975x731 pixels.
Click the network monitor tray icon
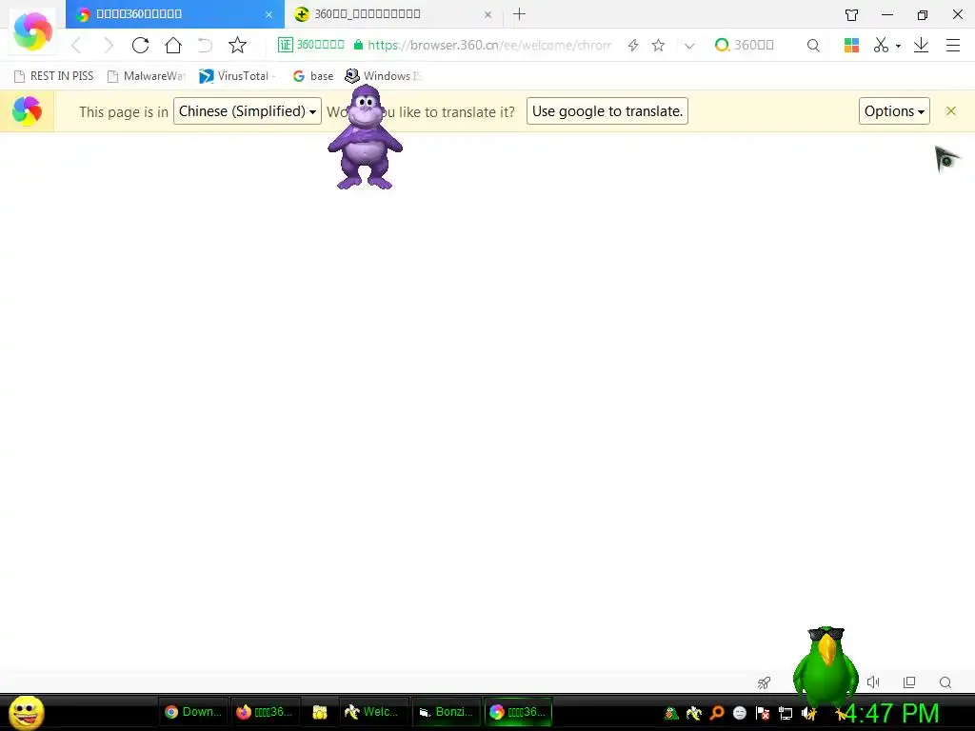click(x=786, y=713)
